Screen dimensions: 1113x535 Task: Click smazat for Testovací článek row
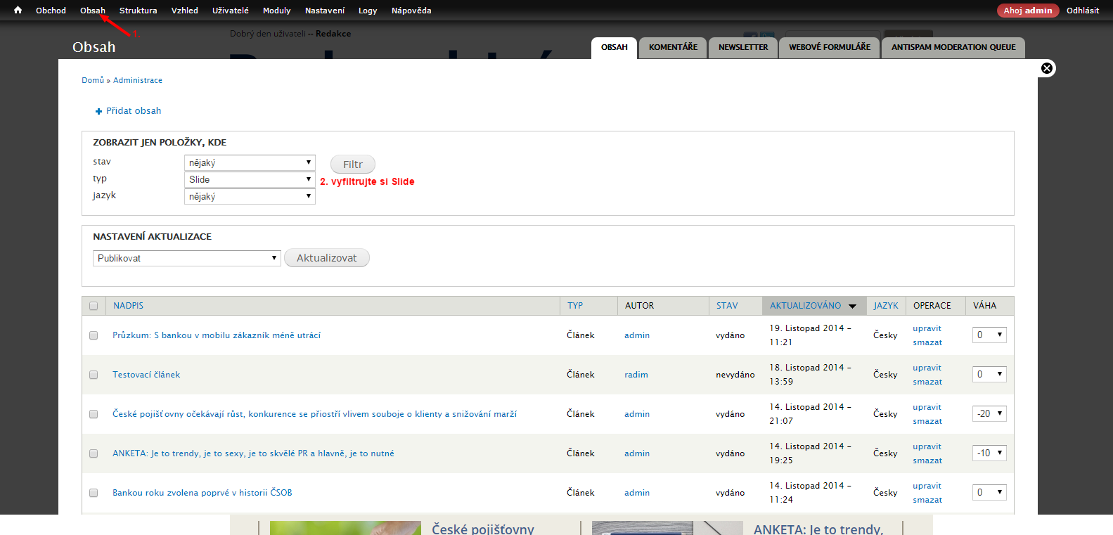pos(927,382)
